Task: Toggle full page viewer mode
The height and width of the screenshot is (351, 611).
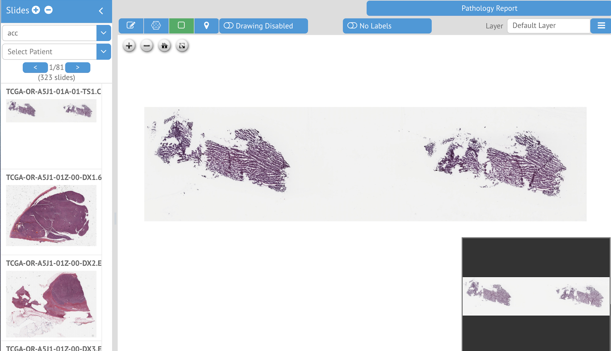Action: (x=182, y=46)
